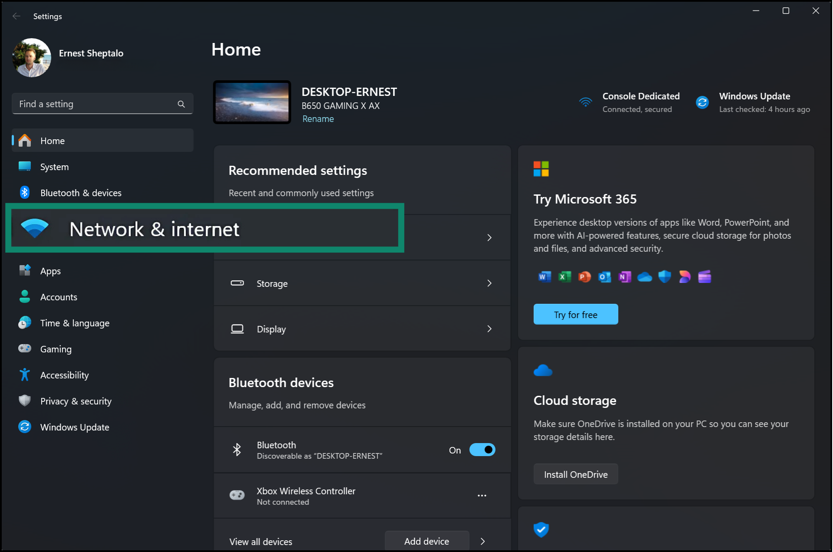The width and height of the screenshot is (833, 552).
Task: Open Bluetooth & devices from sidebar
Action: click(x=25, y=192)
